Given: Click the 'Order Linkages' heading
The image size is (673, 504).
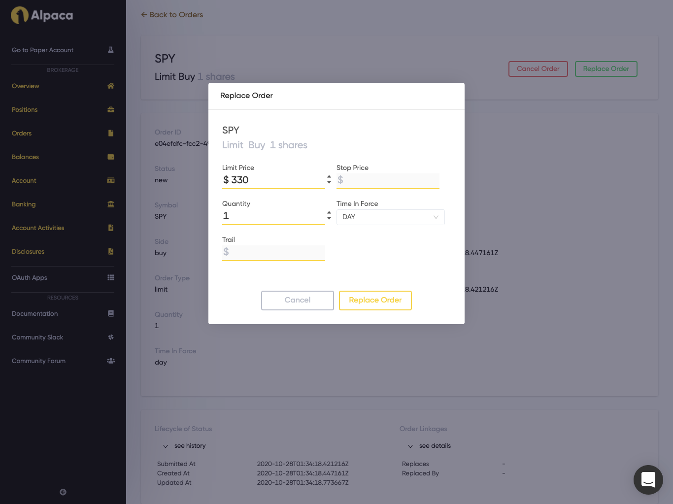Looking at the screenshot, I should tap(423, 429).
